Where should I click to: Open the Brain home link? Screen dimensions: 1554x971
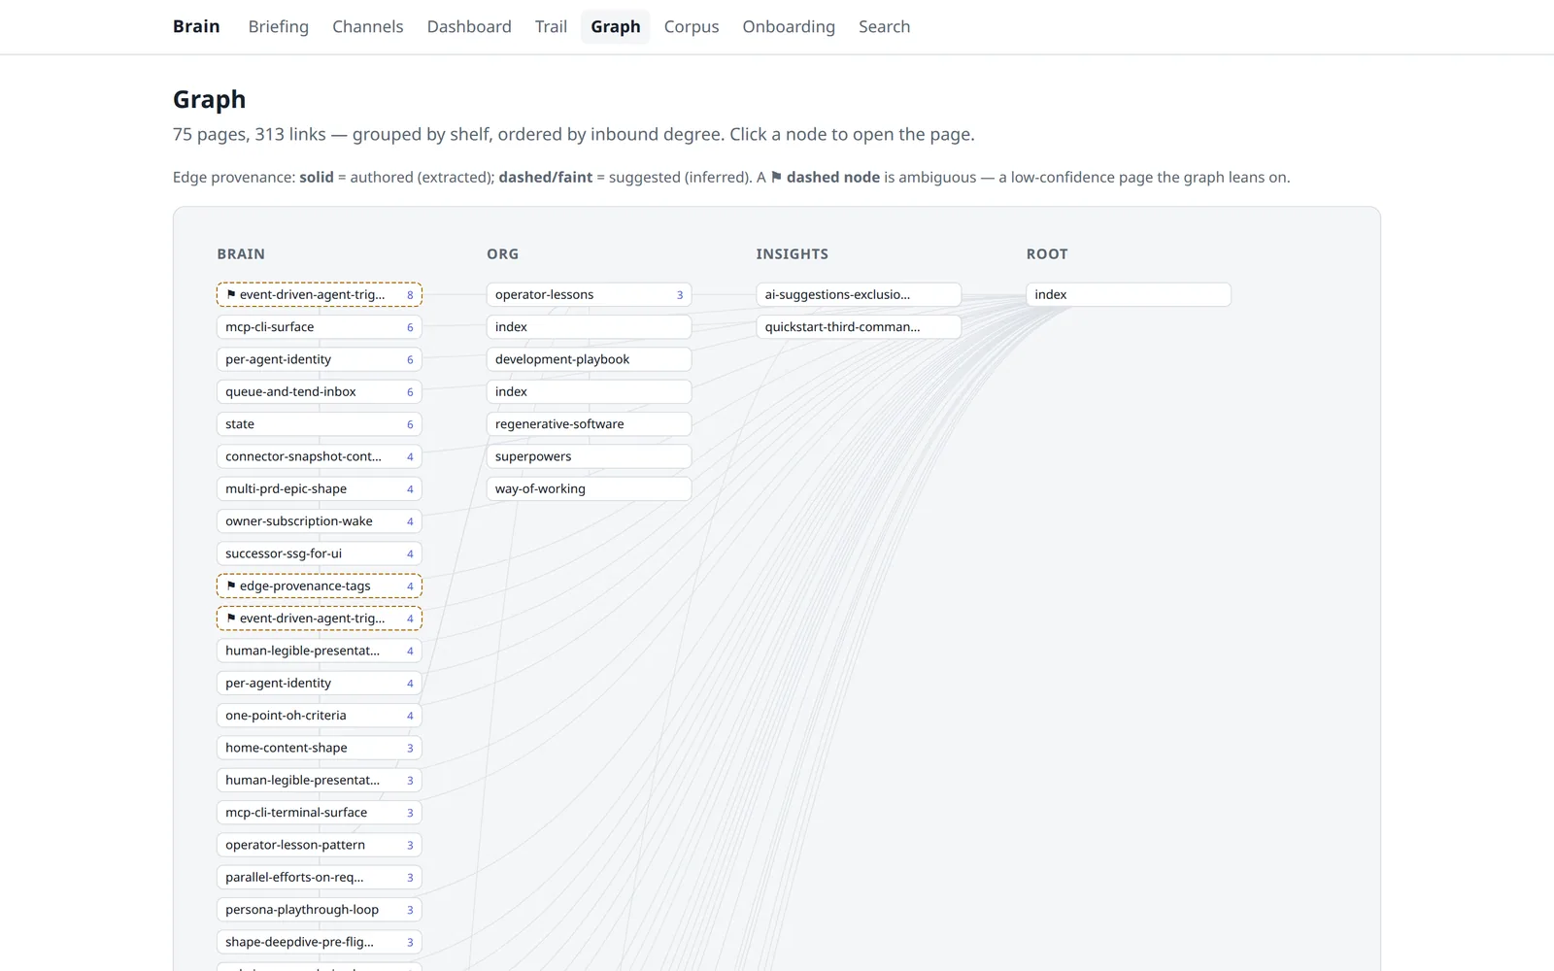click(196, 26)
